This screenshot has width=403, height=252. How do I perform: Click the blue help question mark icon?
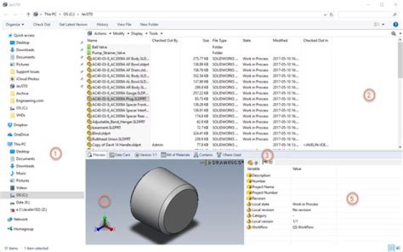pyautogui.click(x=396, y=25)
